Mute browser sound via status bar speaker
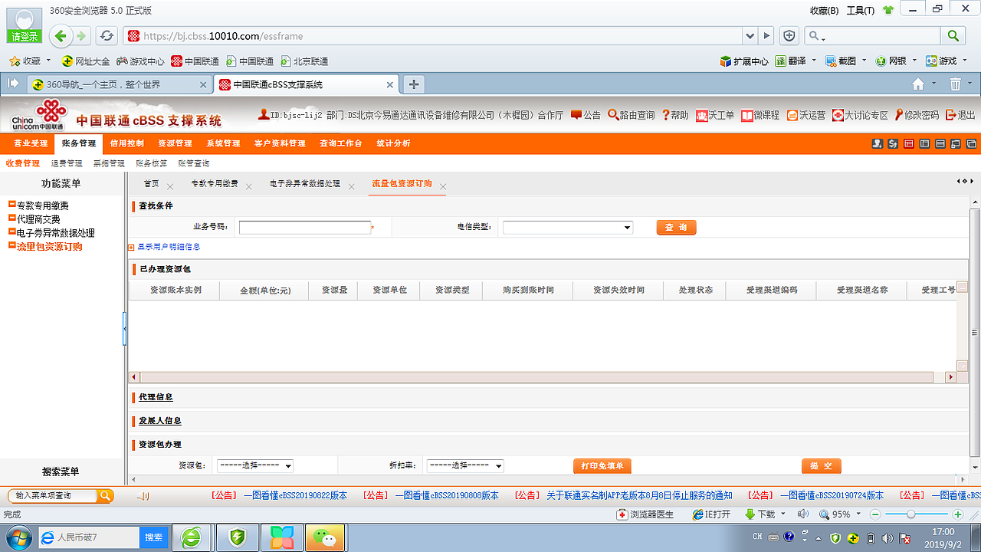 (x=802, y=514)
